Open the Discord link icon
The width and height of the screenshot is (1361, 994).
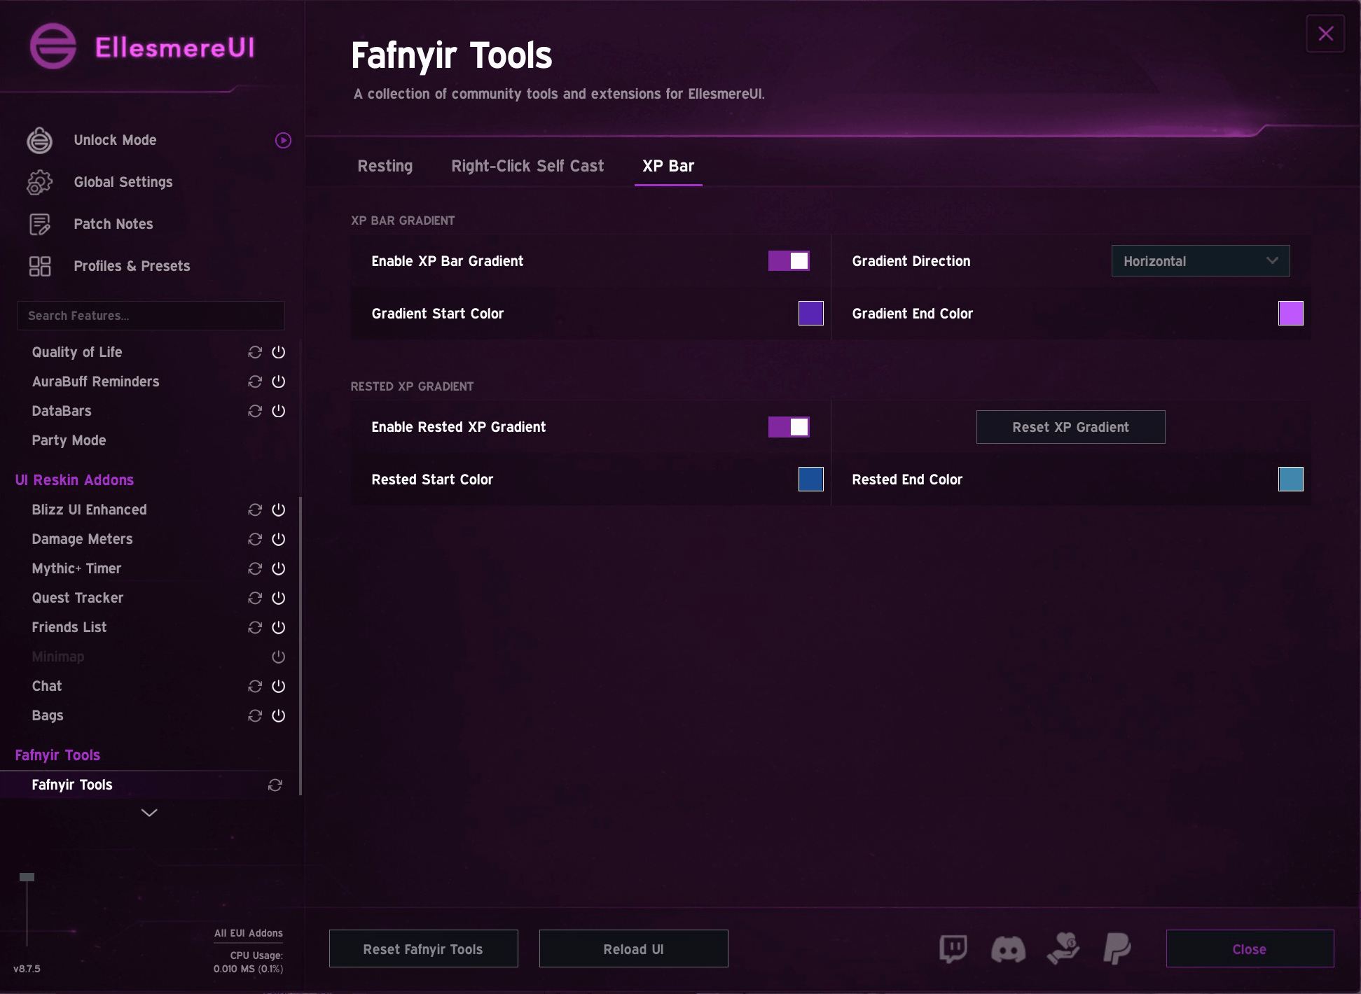[1008, 950]
